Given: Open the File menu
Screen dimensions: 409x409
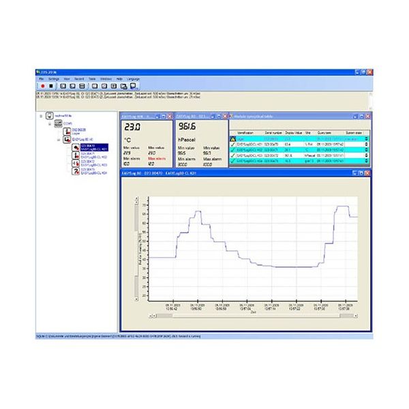Looking at the screenshot, I should pos(41,79).
